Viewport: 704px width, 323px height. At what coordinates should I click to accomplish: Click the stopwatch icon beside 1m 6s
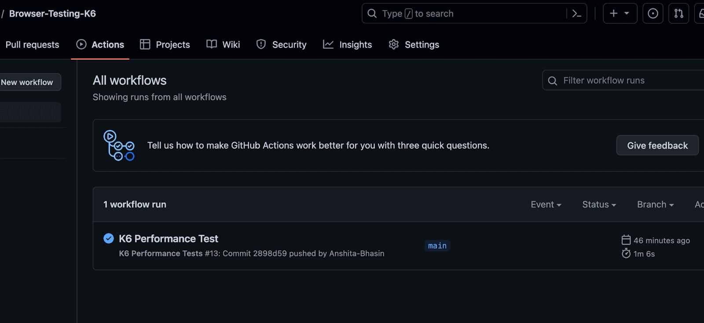click(x=626, y=253)
